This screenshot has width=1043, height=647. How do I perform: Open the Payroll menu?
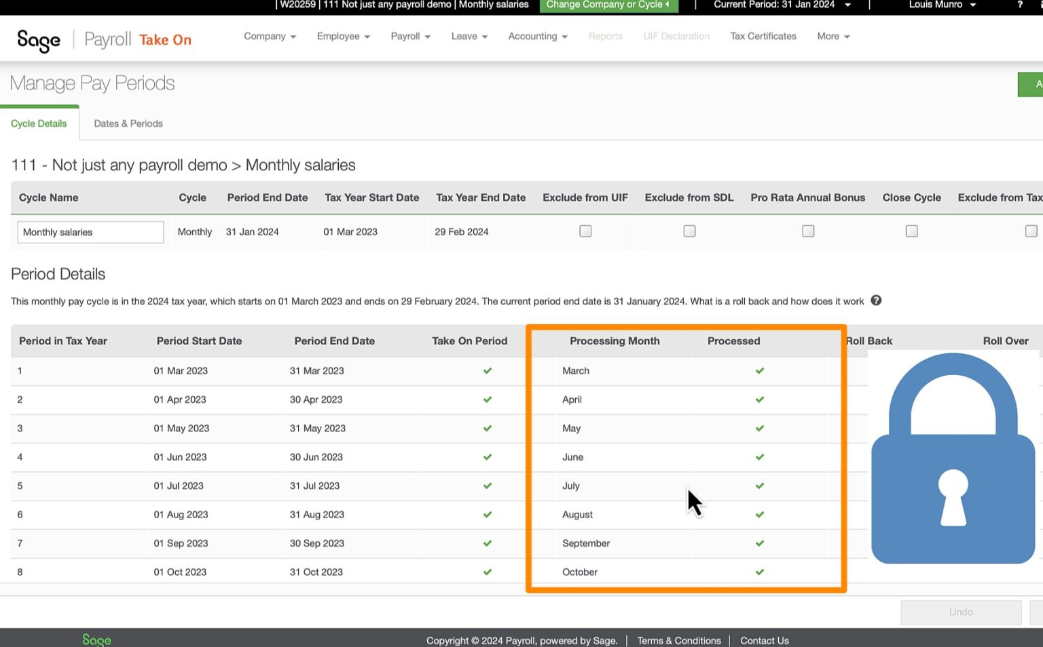409,36
